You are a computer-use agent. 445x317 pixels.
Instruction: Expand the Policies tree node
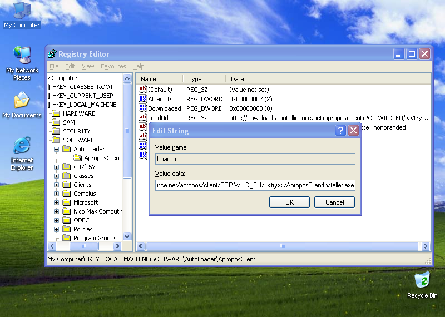point(57,229)
